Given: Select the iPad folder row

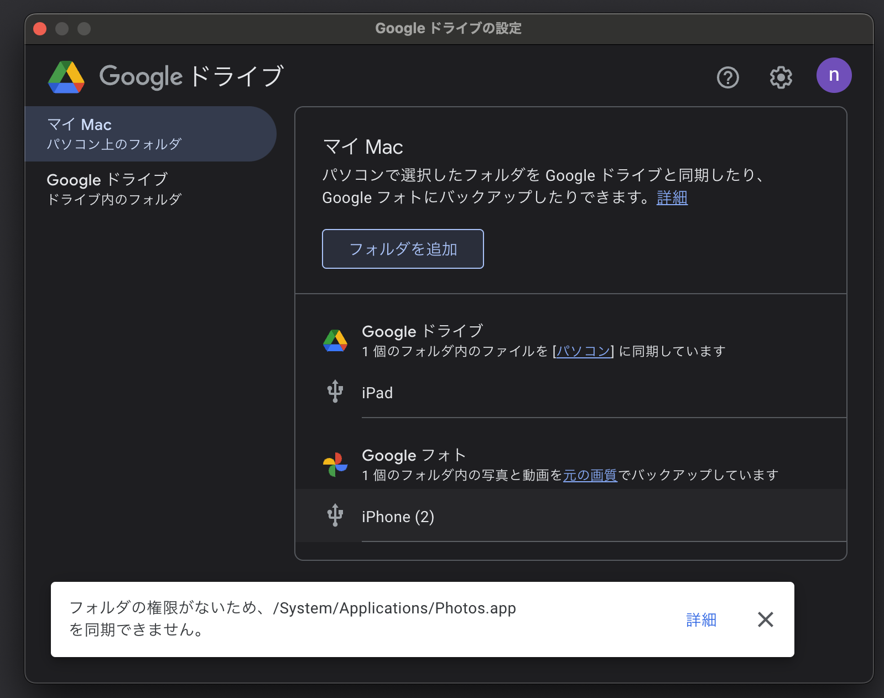Looking at the screenshot, I should click(571, 393).
